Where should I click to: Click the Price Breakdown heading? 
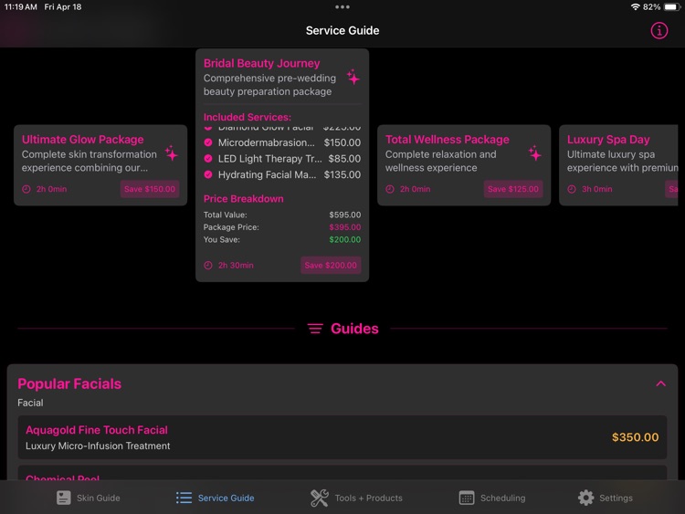(x=243, y=199)
